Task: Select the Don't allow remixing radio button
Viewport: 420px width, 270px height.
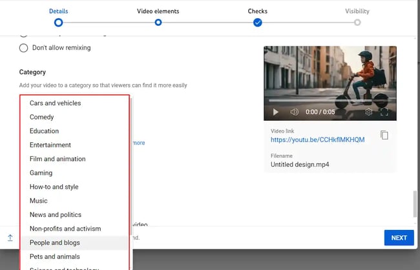Action: 23,48
